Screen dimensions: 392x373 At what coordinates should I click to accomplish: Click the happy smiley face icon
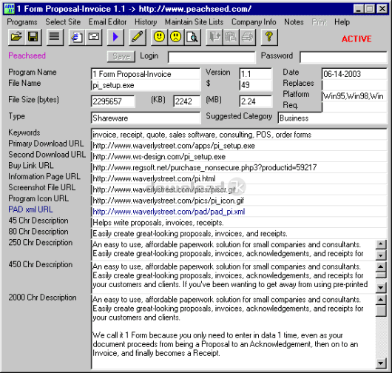[x=159, y=37]
